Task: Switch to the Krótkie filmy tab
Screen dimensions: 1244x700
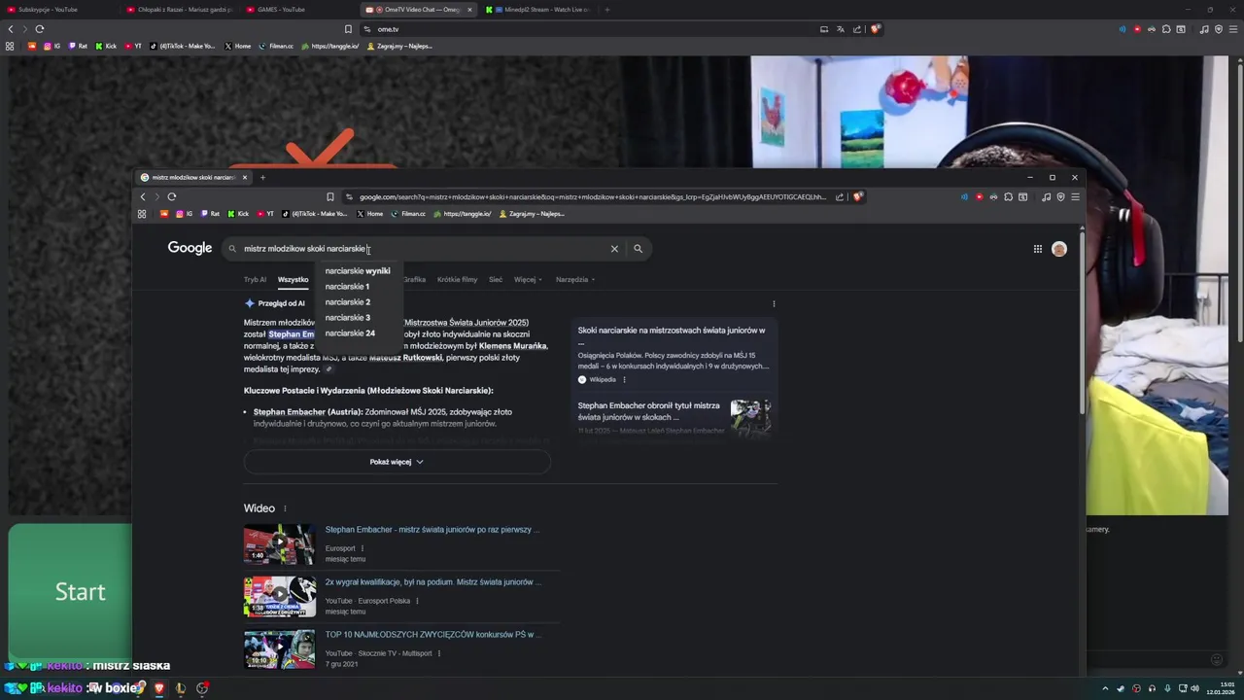Action: (457, 280)
